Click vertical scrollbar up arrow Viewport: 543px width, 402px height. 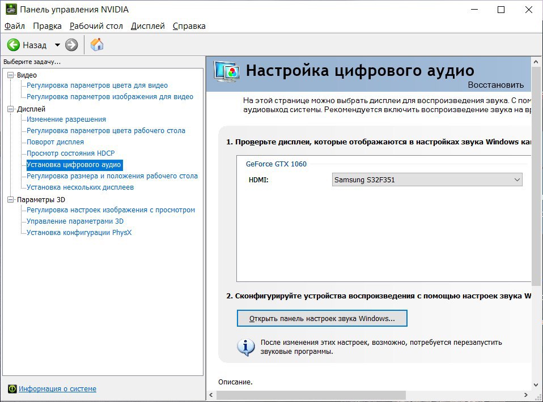pyautogui.click(x=536, y=62)
